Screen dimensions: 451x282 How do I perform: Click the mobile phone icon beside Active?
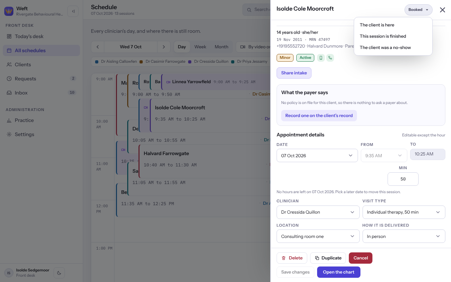(321, 58)
